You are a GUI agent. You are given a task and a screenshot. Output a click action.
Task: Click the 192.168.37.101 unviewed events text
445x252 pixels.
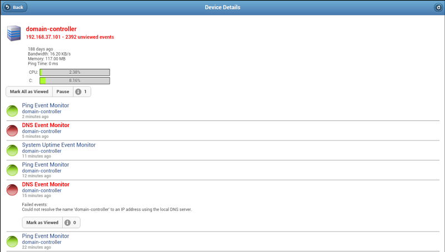(70, 37)
